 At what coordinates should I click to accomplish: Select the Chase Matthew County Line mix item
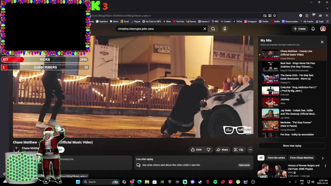[x=292, y=55]
